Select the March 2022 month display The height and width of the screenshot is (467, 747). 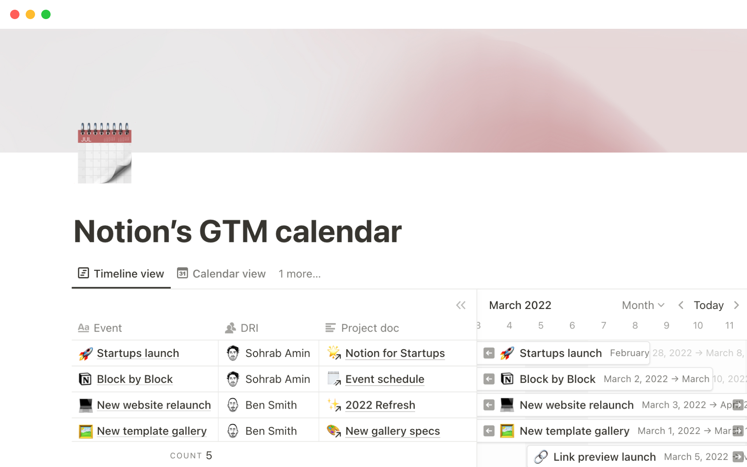pos(519,305)
